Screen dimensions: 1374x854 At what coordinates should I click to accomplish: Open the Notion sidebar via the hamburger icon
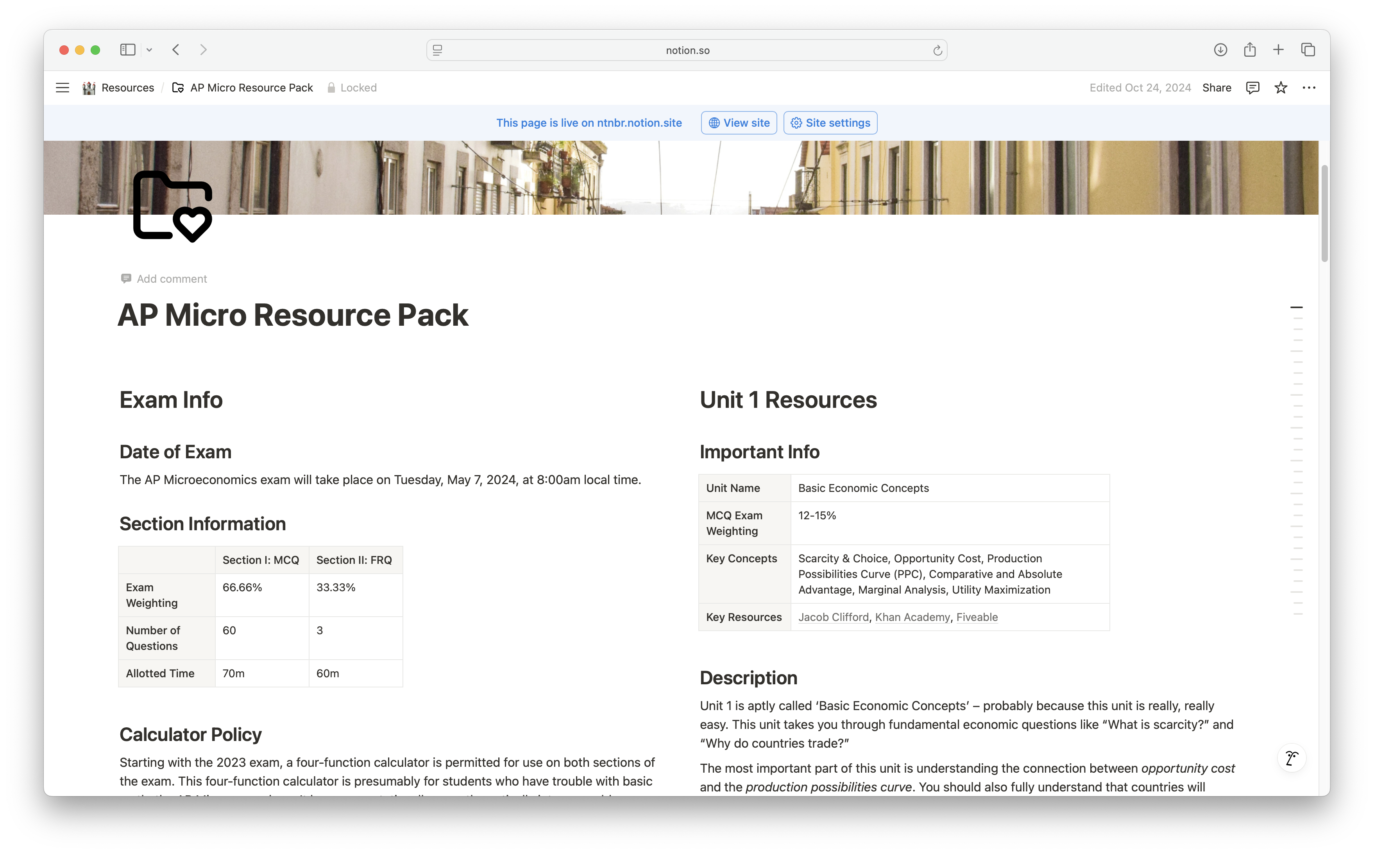click(x=62, y=88)
